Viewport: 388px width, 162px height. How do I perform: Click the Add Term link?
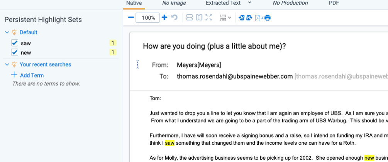click(32, 76)
